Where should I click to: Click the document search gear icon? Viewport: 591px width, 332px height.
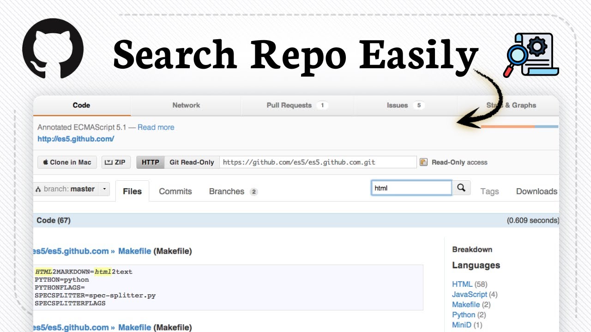[531, 54]
